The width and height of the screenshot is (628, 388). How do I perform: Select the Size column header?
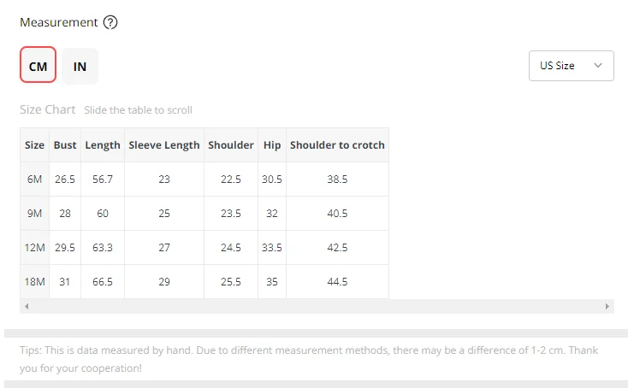(x=34, y=145)
